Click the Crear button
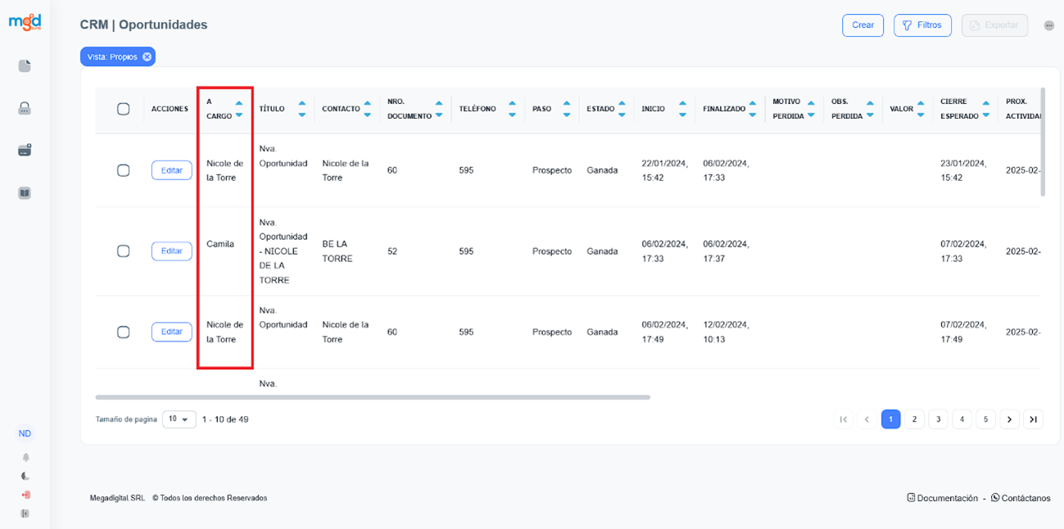This screenshot has height=529, width=1064. 863,25
